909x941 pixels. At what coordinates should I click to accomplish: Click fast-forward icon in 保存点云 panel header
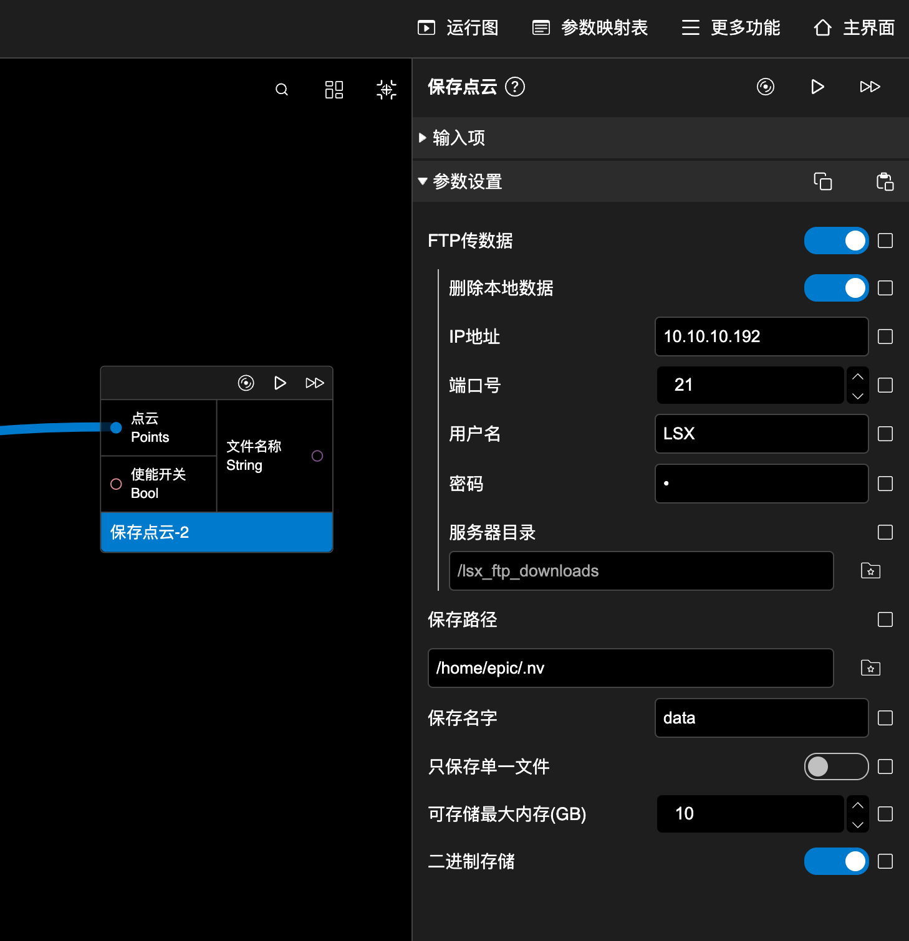(870, 87)
